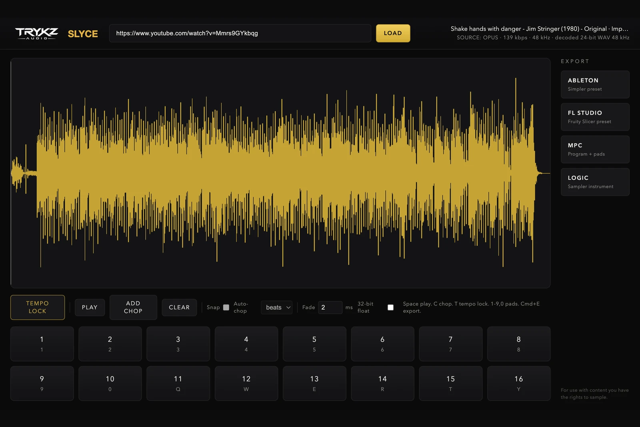Trigger pad 15 (key T)

coord(451,383)
